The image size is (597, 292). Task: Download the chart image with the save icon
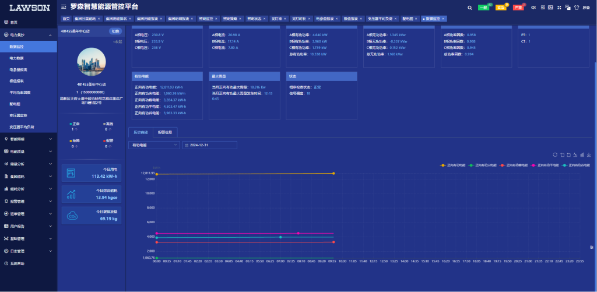click(x=589, y=154)
